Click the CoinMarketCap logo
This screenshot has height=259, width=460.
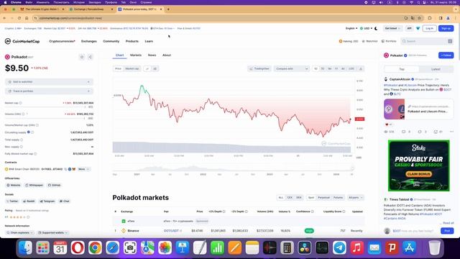pyautogui.click(x=22, y=42)
